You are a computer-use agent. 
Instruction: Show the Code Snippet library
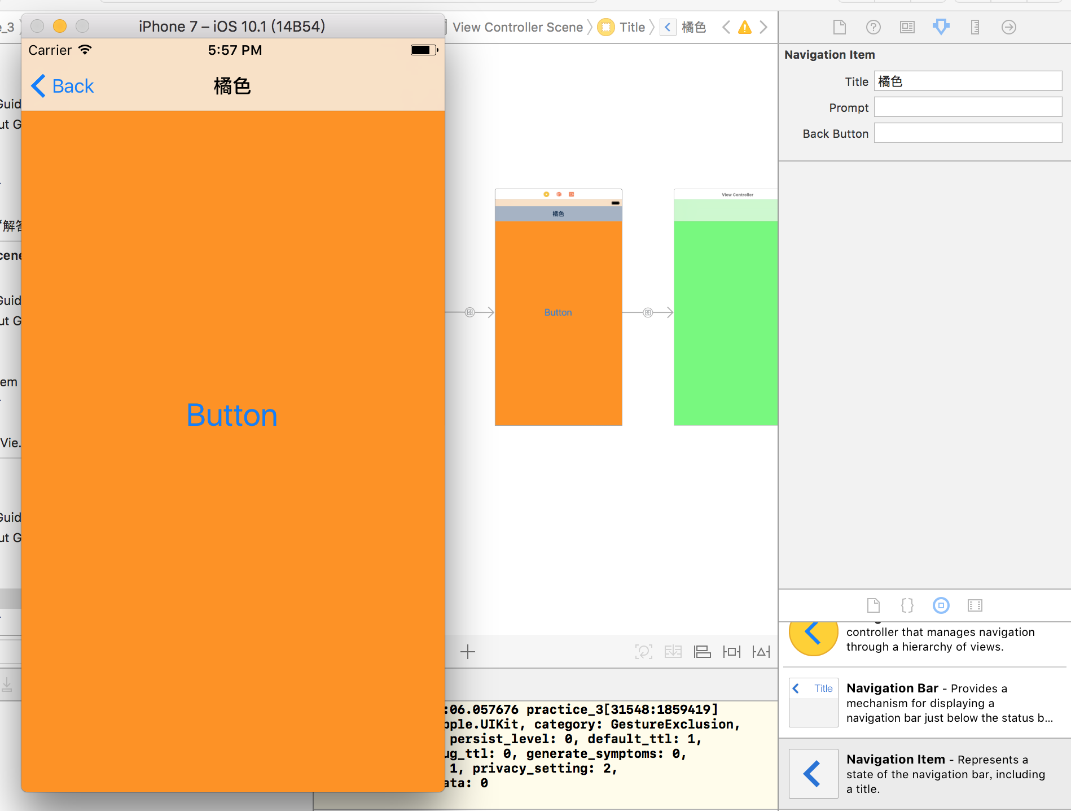[907, 605]
